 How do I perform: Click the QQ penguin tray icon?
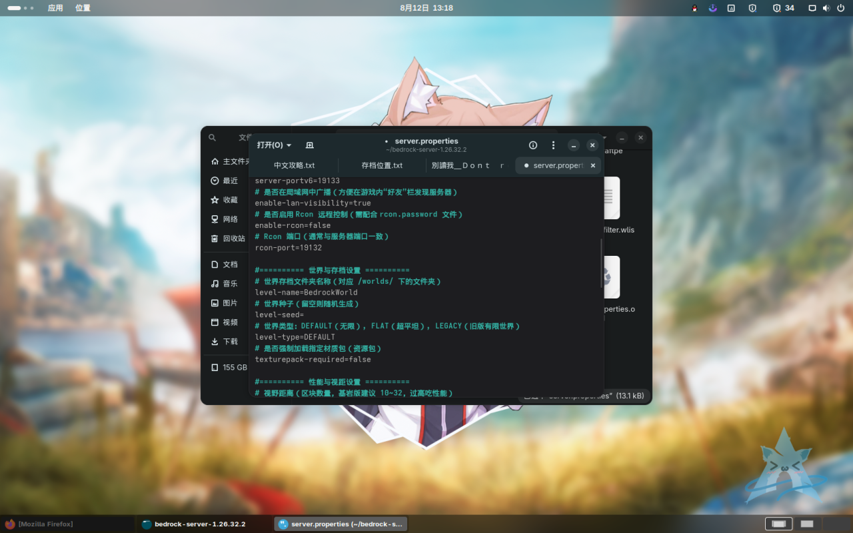[x=694, y=8]
